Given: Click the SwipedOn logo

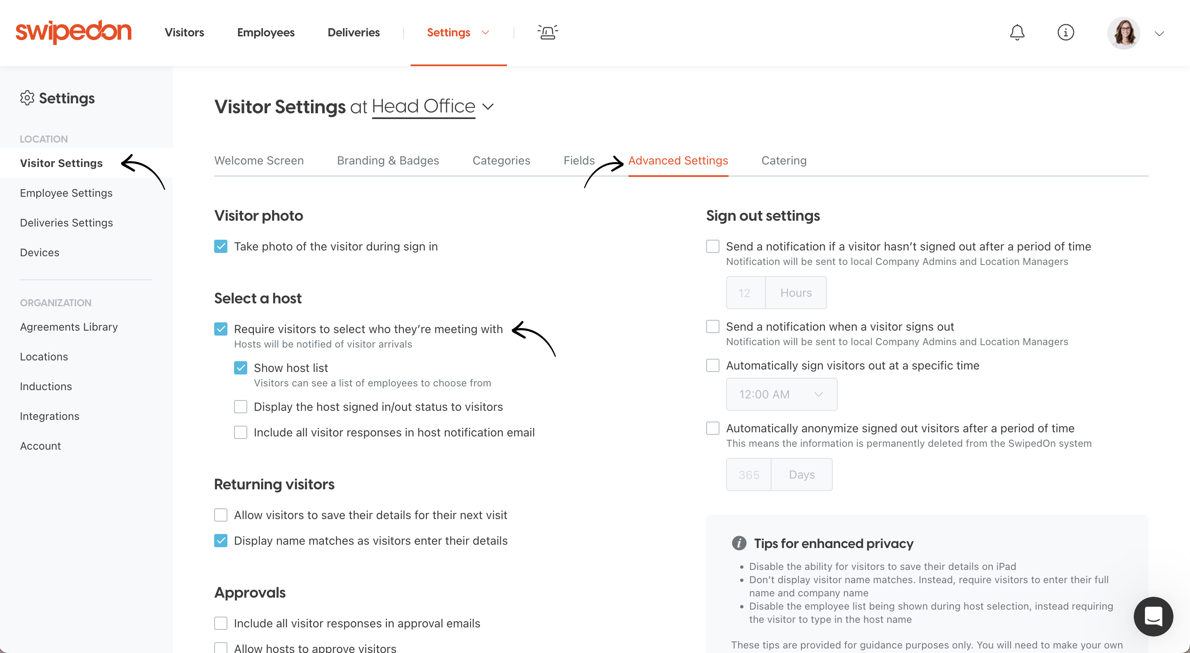Looking at the screenshot, I should 74,32.
